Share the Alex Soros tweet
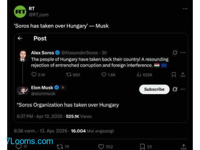Image resolution: width=200 pixels, height=150 pixels. [183, 75]
